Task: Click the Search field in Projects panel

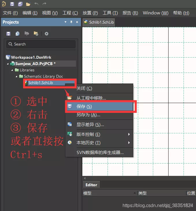Action: click(41, 44)
